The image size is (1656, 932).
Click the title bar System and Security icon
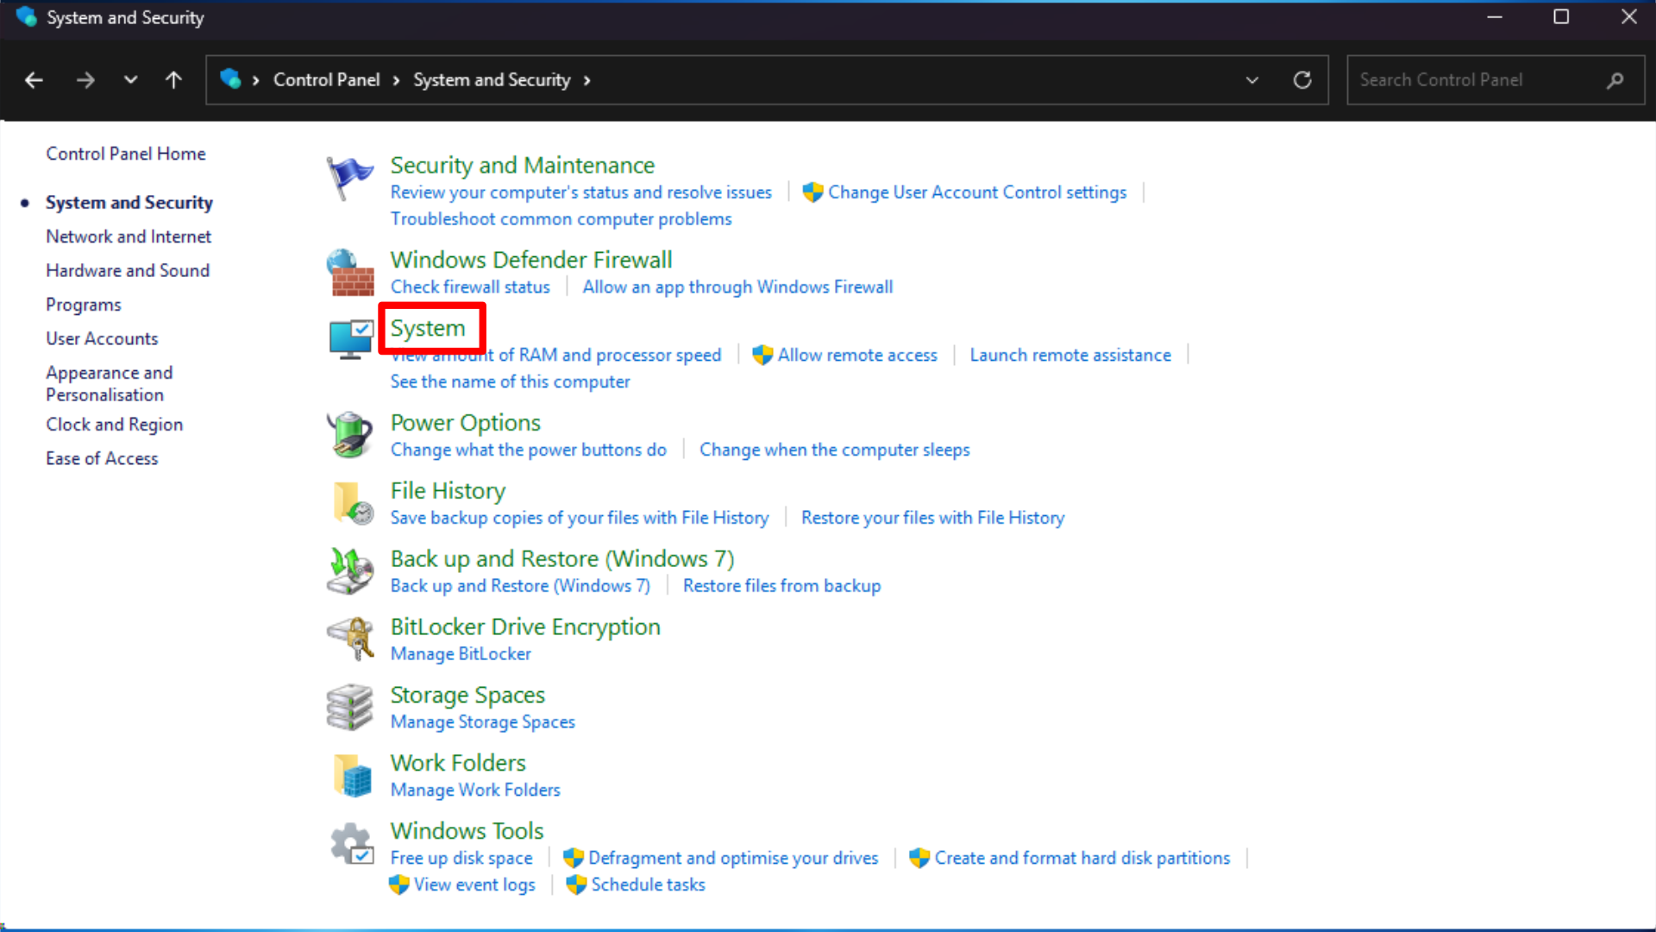26,16
